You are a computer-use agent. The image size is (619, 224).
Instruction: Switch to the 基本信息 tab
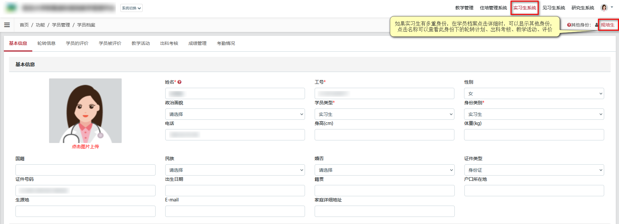click(x=18, y=43)
